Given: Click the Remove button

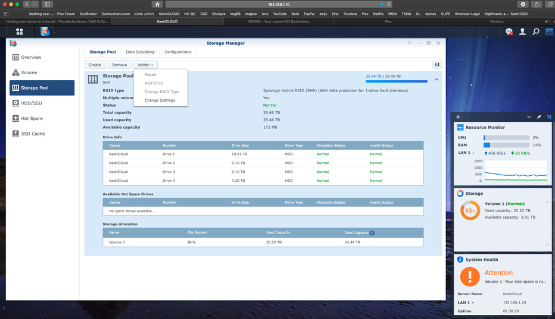Looking at the screenshot, I should [x=119, y=65].
